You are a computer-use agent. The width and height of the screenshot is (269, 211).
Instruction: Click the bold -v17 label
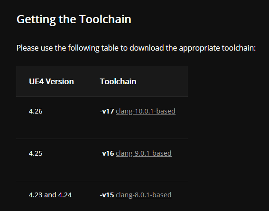pos(107,111)
